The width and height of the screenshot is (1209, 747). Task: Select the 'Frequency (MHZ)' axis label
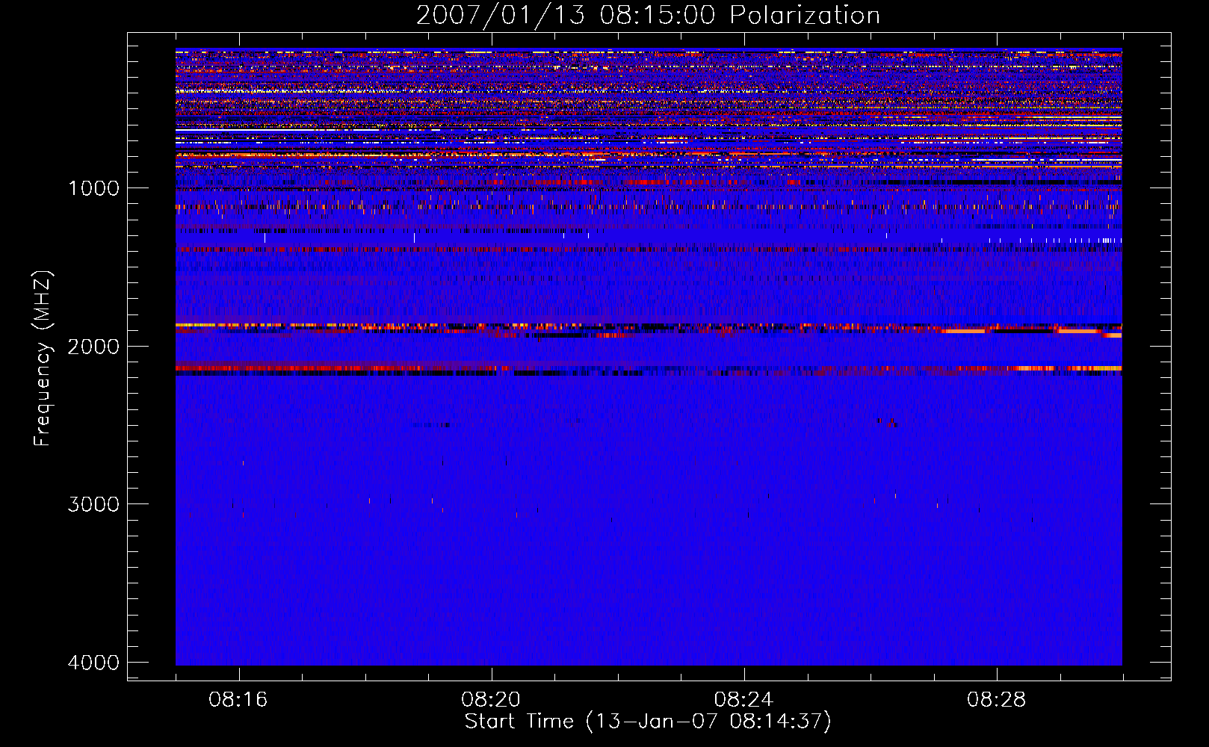43,359
